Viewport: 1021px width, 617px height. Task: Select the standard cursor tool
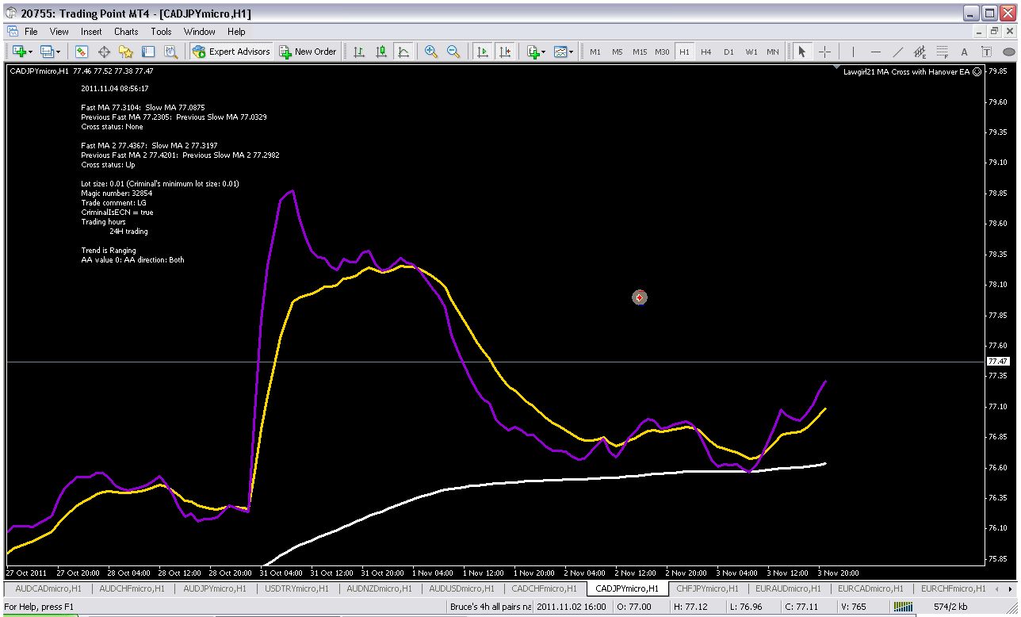point(802,52)
